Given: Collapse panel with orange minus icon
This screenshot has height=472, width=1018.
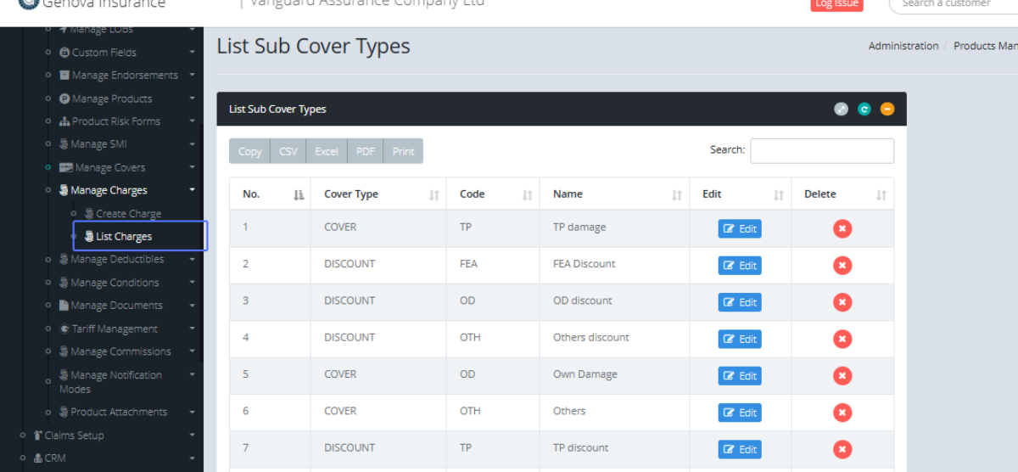Looking at the screenshot, I should [x=887, y=109].
